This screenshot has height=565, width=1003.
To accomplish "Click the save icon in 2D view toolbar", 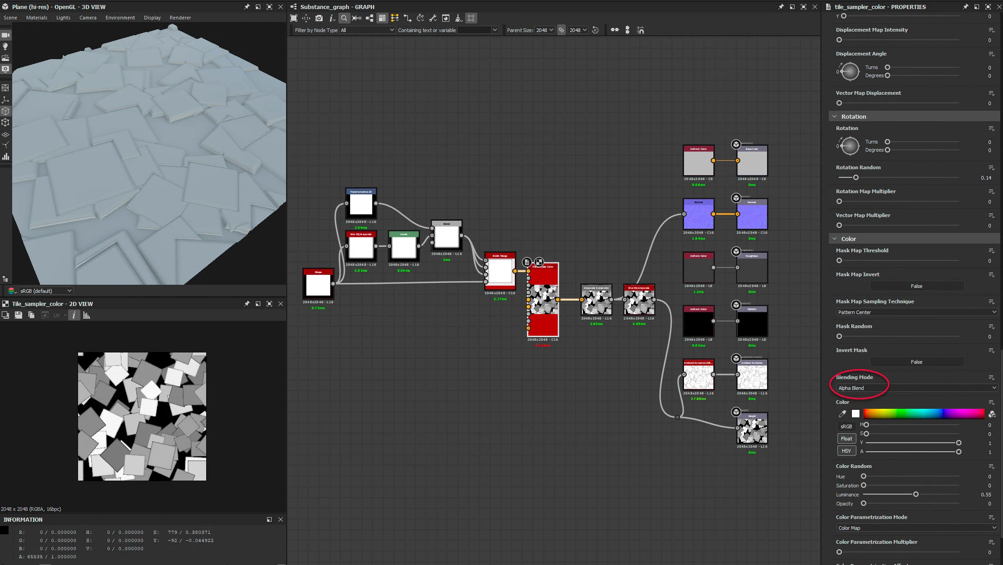I will 18,315.
